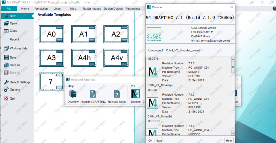Open the Drafting 2D tutorial icon
Image resolution: width=276 pixels, height=143 pixels.
point(135,94)
